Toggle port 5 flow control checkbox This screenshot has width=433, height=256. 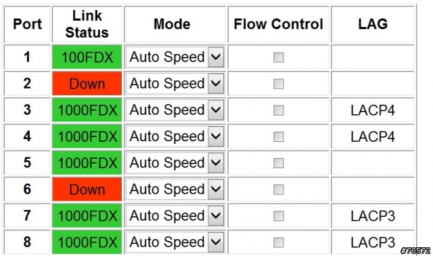click(278, 163)
